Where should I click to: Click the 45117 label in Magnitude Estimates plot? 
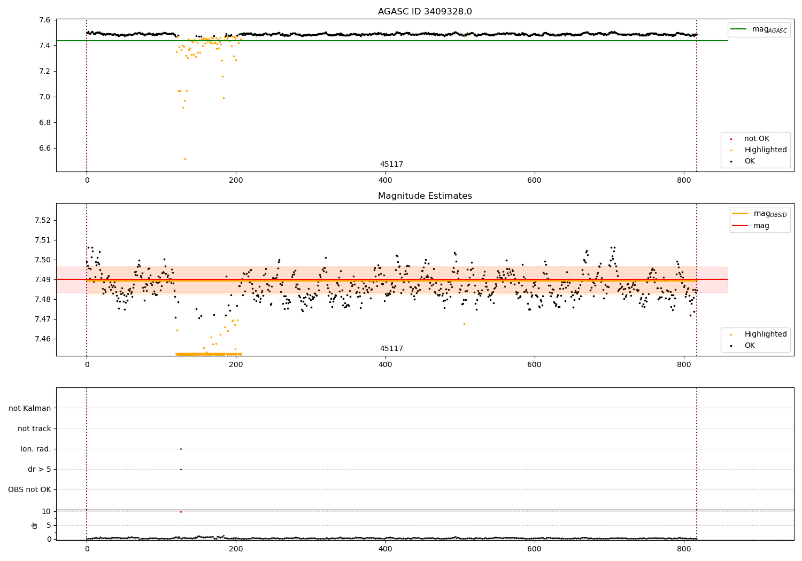[x=391, y=349]
